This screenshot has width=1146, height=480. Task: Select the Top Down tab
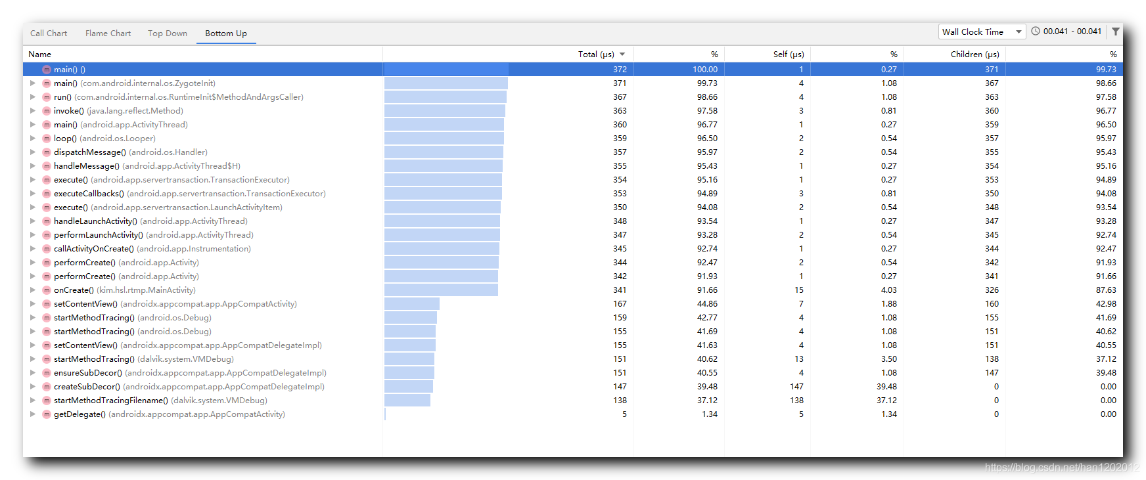(168, 33)
